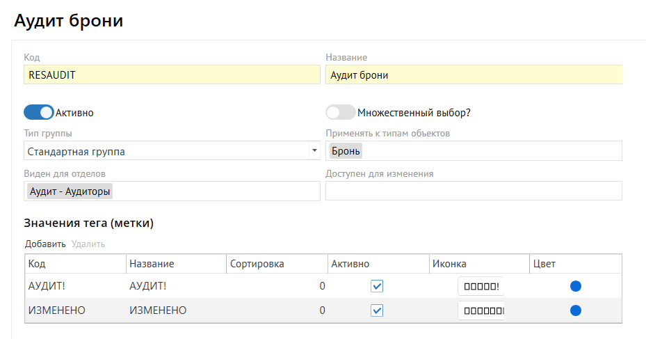
Task: Toggle the Активно switch off
Action: tap(39, 112)
